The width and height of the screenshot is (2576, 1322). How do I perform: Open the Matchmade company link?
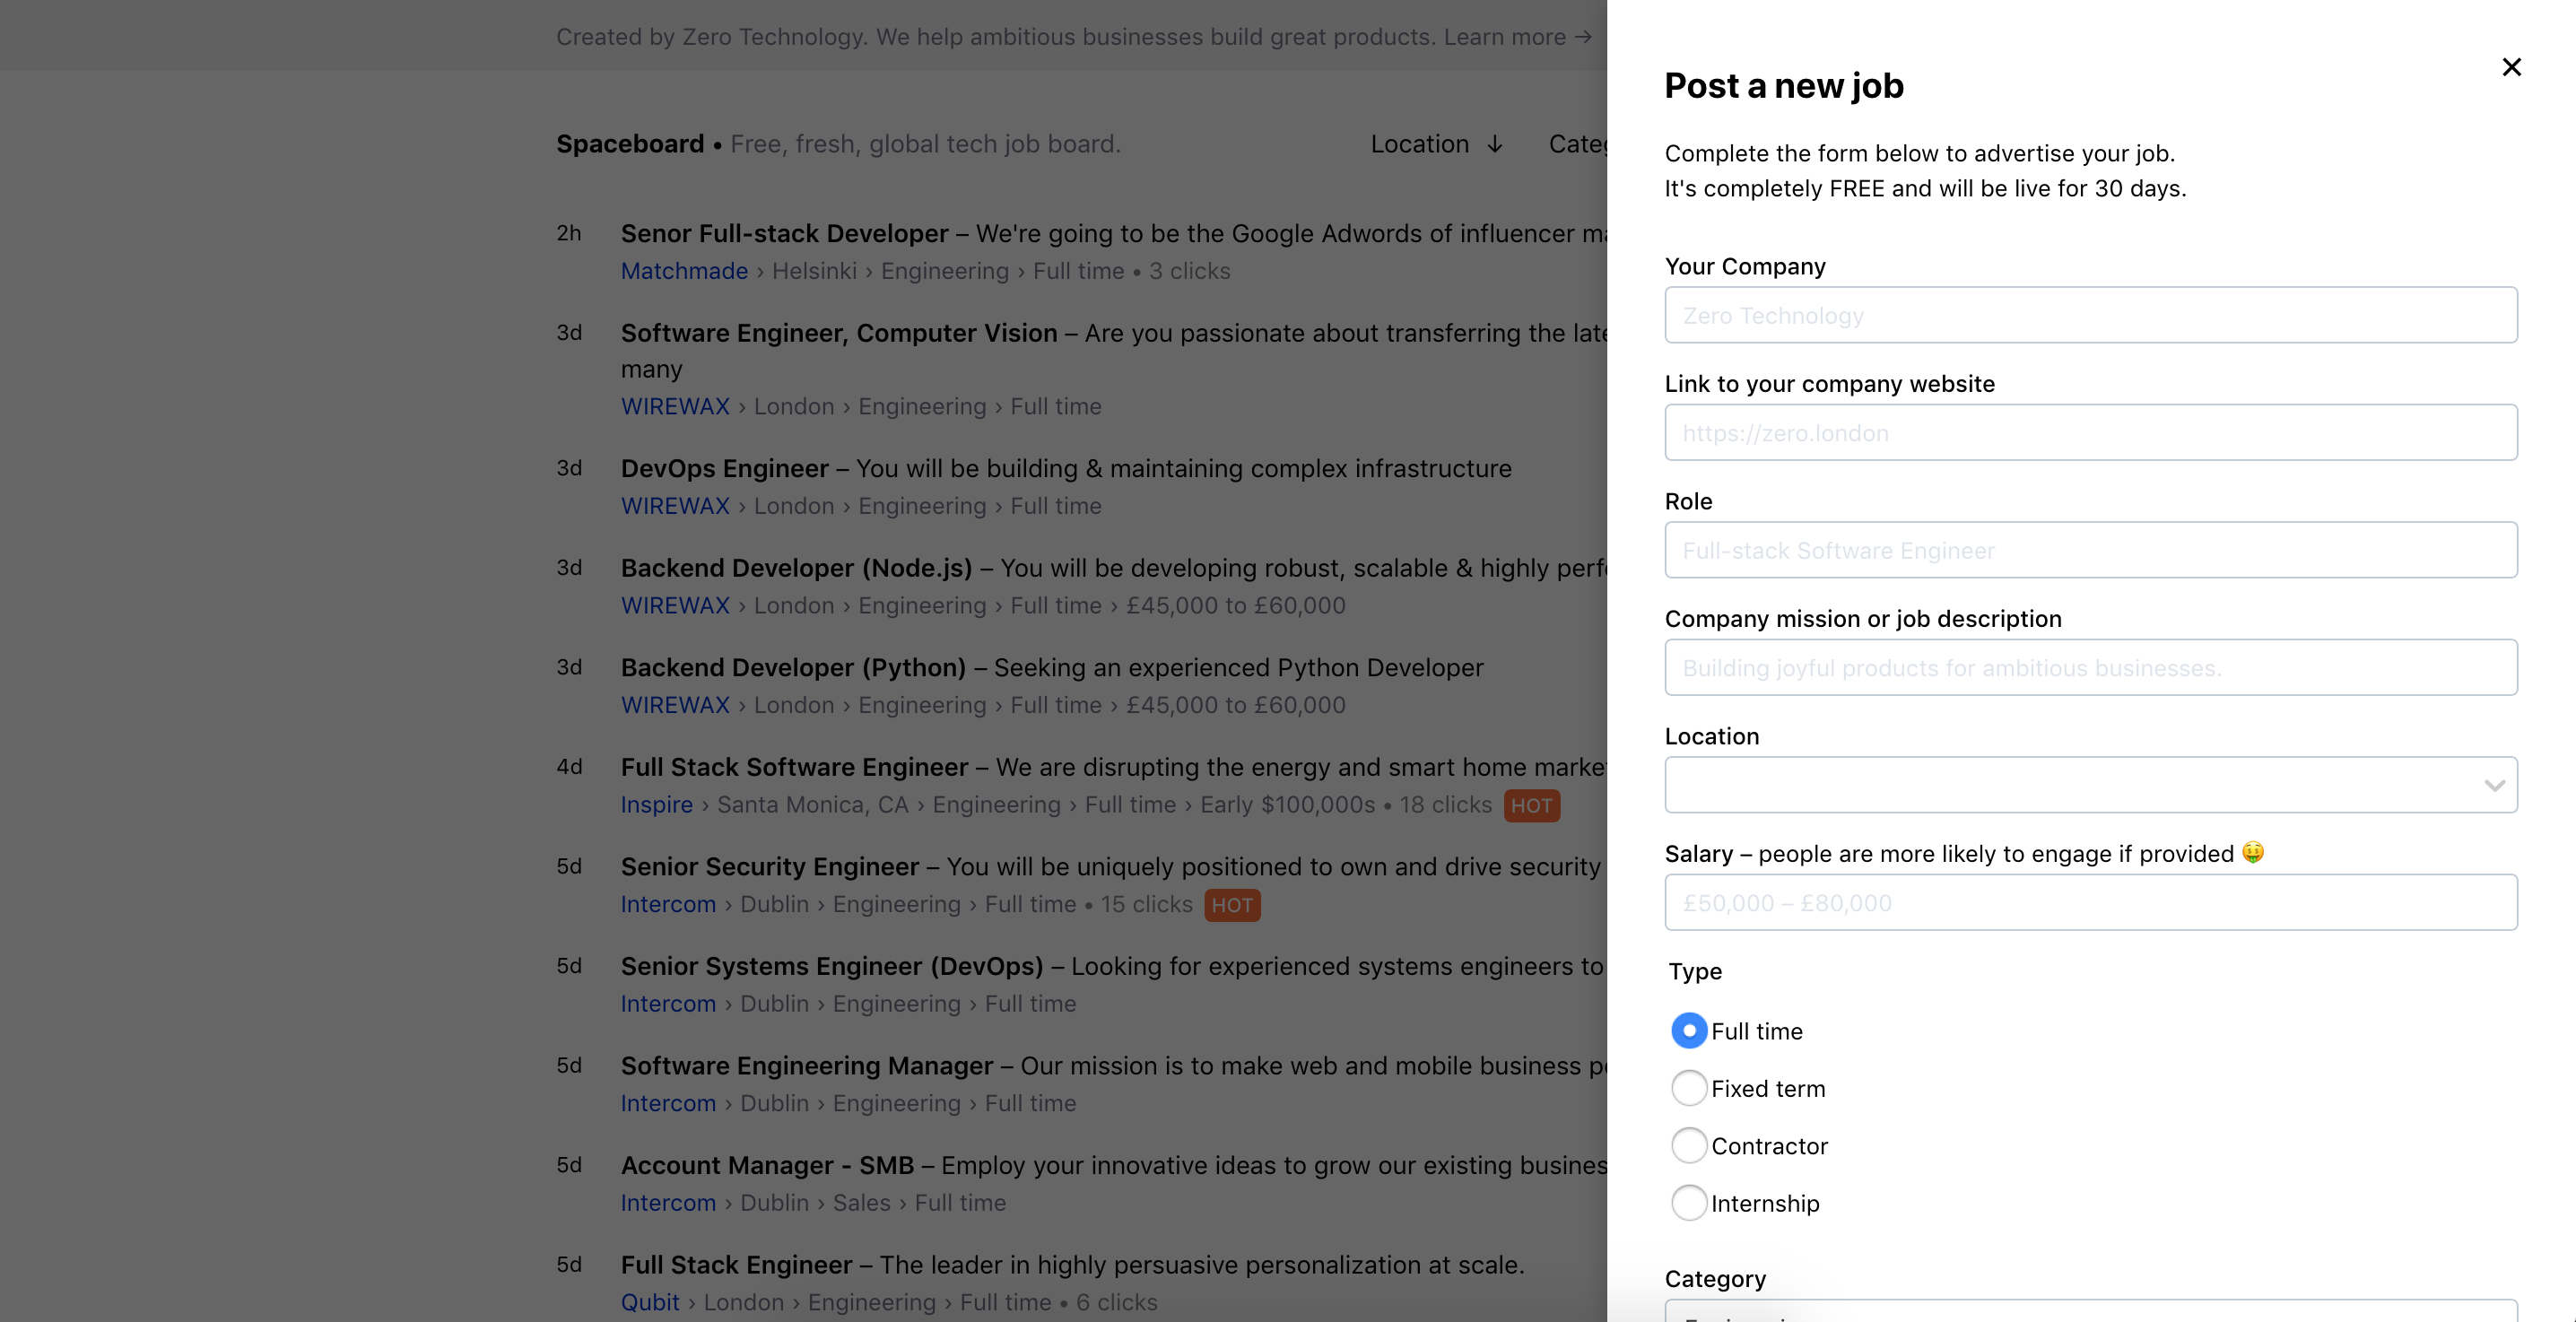coord(684,271)
